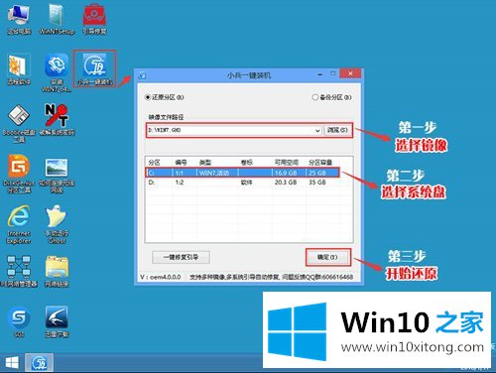The width and height of the screenshot is (496, 373).
Task: Click the 20.3 GB free space cell
Action: coord(286,183)
